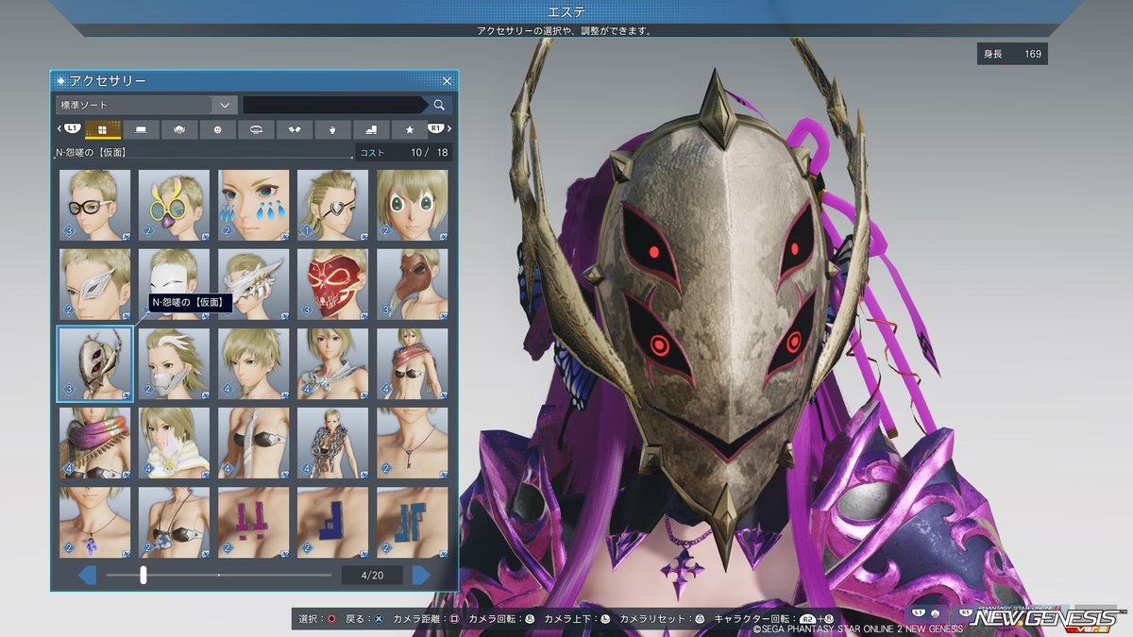Choose the big cartoon eyes accessory
1133x637 pixels.
coord(412,205)
